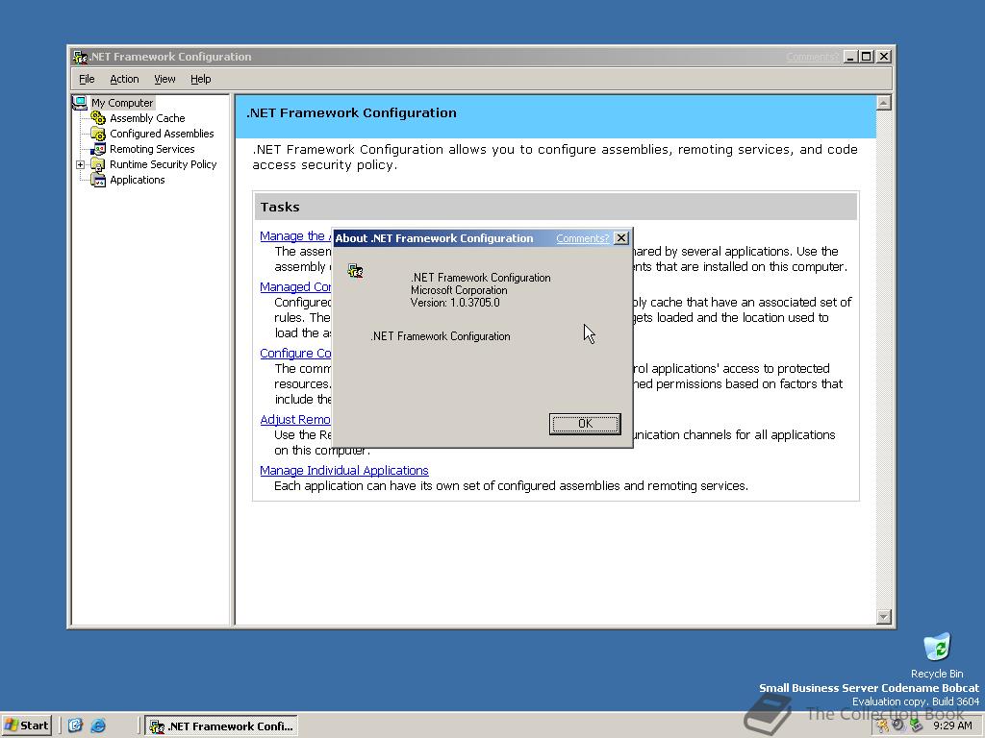Minimize the .NET Framework Configuration window
Viewport: 985px width, 738px height.
(850, 57)
